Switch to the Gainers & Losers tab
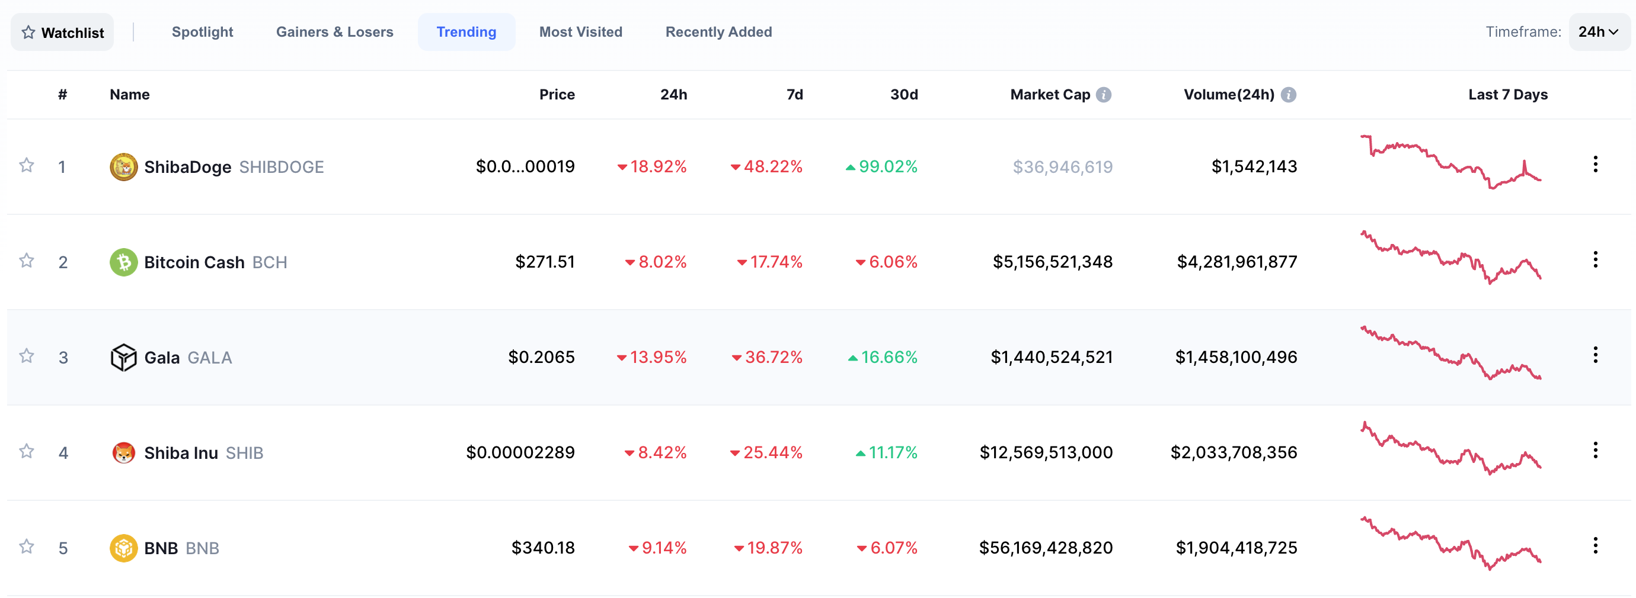 tap(335, 32)
